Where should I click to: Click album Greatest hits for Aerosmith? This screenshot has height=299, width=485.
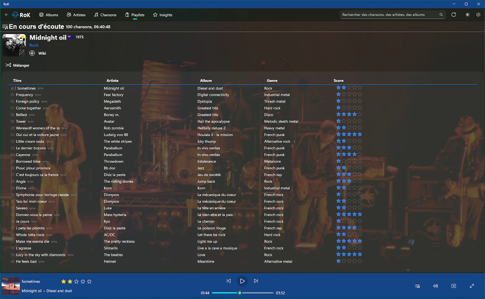coord(208,108)
